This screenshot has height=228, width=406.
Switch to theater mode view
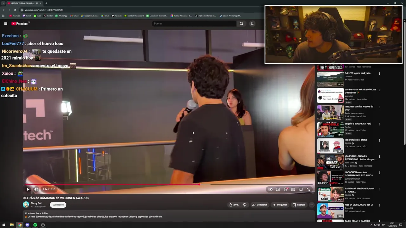293,189
